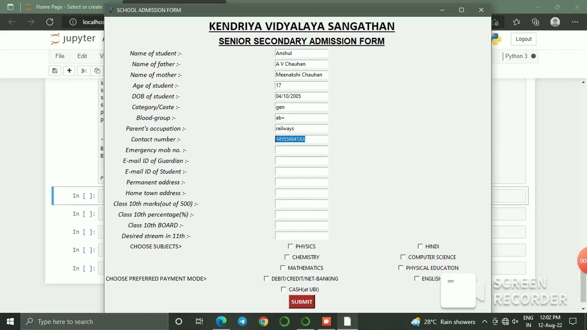Image resolution: width=587 pixels, height=330 pixels.
Task: Click the Contact number field
Action: [x=301, y=139]
